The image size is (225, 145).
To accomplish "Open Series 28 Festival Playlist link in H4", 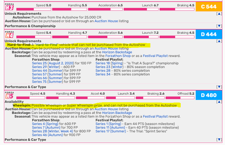I will coord(103,71).
